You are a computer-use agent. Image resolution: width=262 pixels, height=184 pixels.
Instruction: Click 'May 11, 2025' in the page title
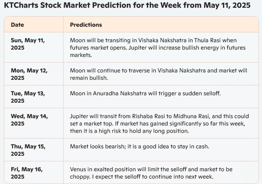pyautogui.click(x=227, y=5)
